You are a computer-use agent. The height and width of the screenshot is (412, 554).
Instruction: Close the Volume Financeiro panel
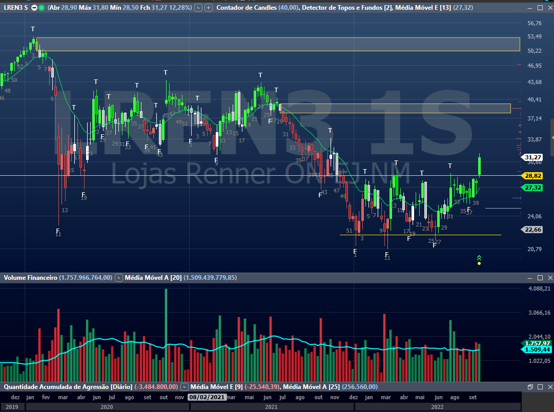tap(550, 278)
